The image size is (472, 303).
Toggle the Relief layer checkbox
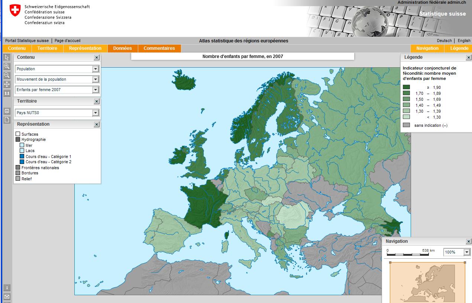click(18, 179)
